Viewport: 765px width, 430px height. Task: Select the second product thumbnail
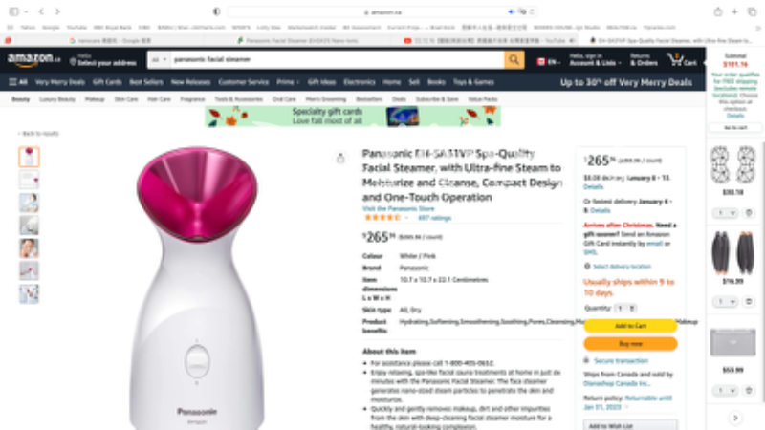[30, 180]
